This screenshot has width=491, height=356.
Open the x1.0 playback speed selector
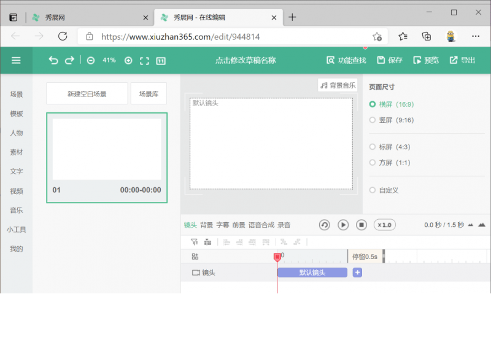click(384, 225)
